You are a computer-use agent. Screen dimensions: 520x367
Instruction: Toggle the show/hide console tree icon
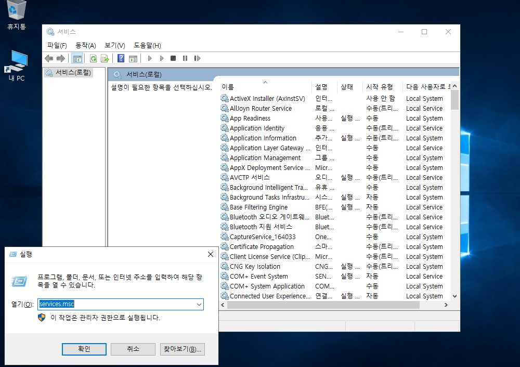coord(77,59)
